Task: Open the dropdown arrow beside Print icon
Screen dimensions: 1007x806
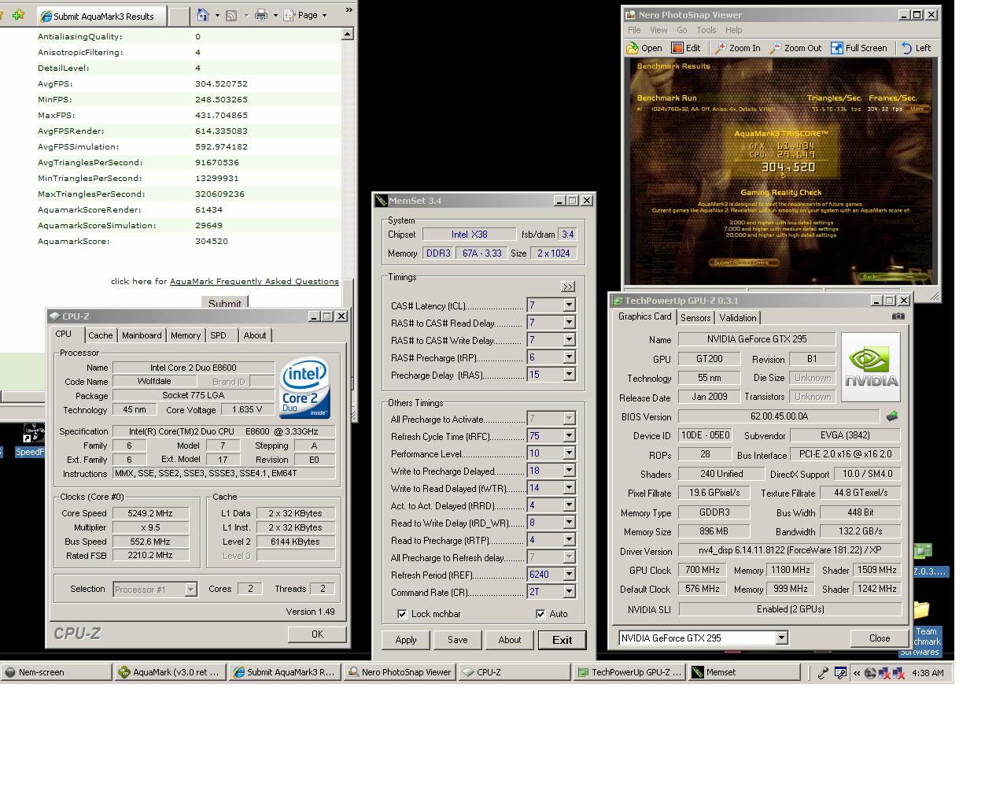Action: [x=275, y=15]
